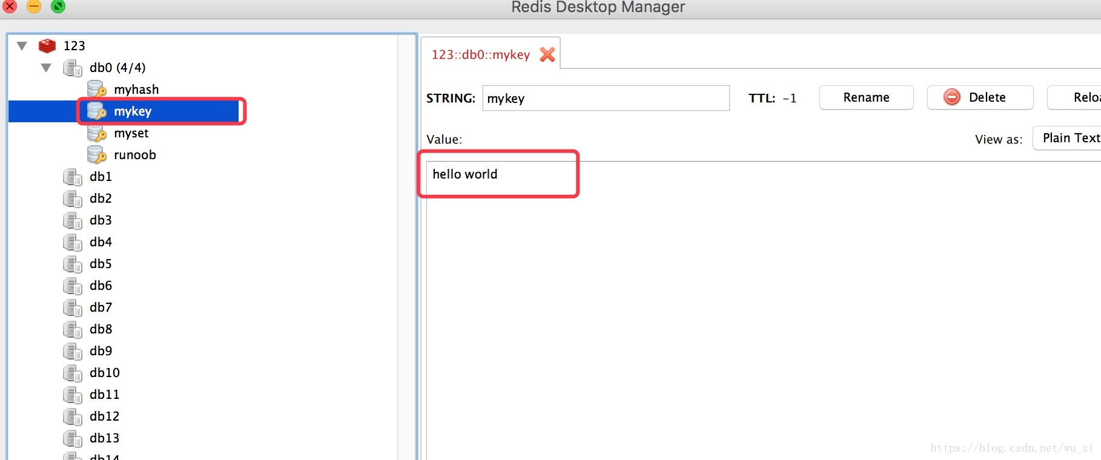
Task: Click the db4 database icon
Action: (73, 242)
